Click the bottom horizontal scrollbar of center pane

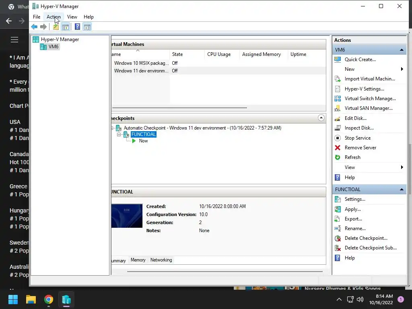(x=225, y=272)
